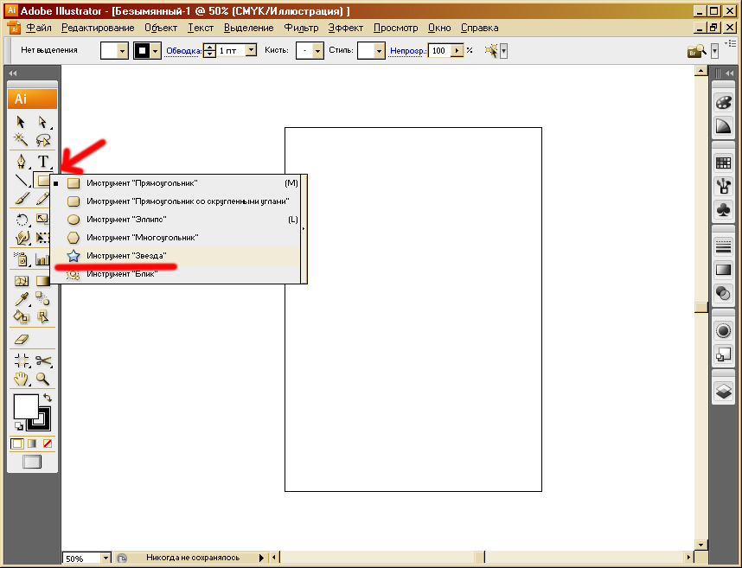
Task: Open the stroke color dropdown in control bar
Action: coord(155,51)
